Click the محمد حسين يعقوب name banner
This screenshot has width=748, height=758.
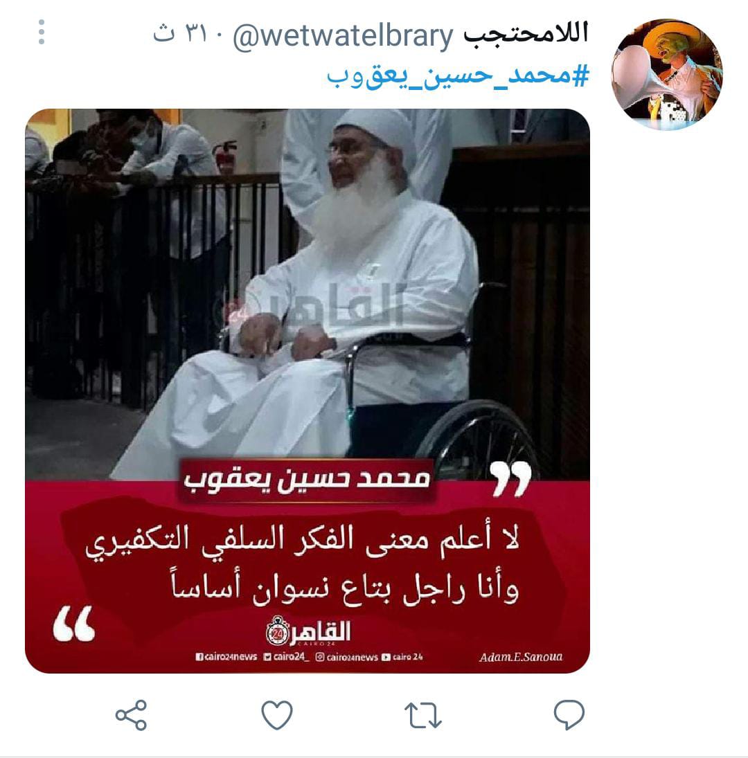307,479
